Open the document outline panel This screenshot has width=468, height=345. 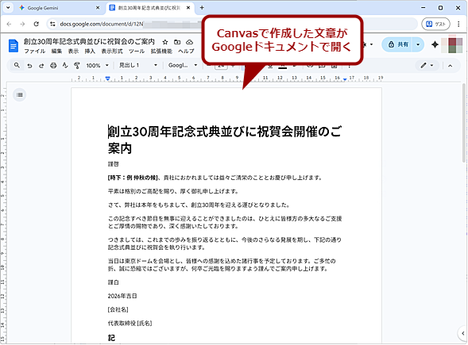coord(20,94)
